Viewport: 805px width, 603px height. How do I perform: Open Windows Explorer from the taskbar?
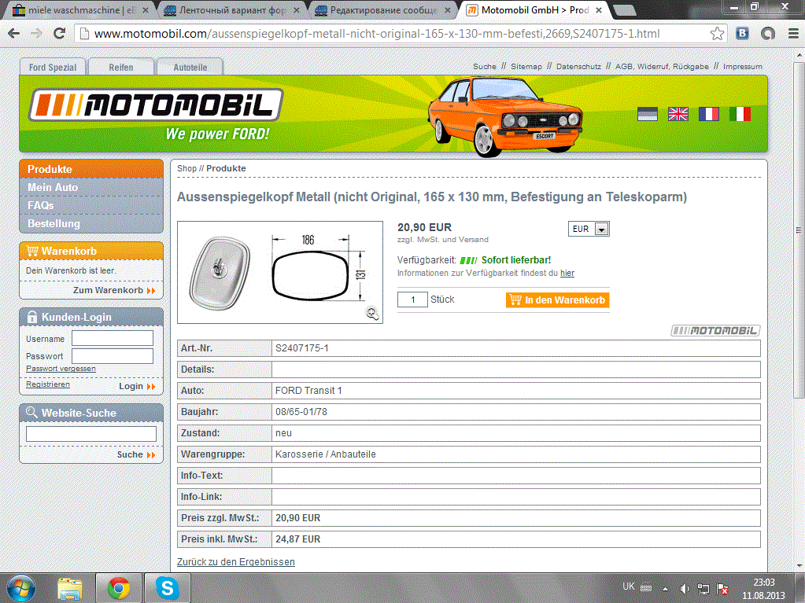click(x=70, y=588)
